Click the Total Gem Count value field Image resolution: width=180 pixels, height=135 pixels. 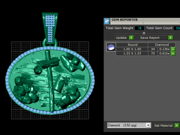177,28
